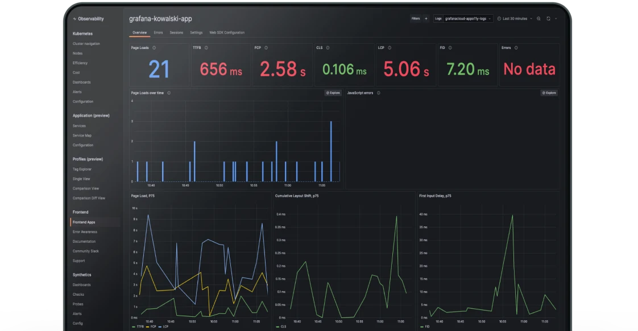Open the Last 30 minutes time range dropdown
Viewport: 638px width, 331px height.
coord(515,19)
